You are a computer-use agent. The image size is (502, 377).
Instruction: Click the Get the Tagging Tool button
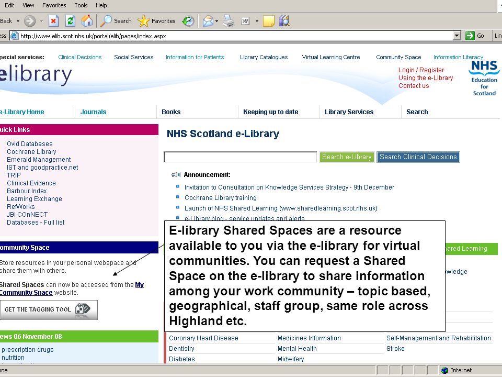click(x=49, y=309)
